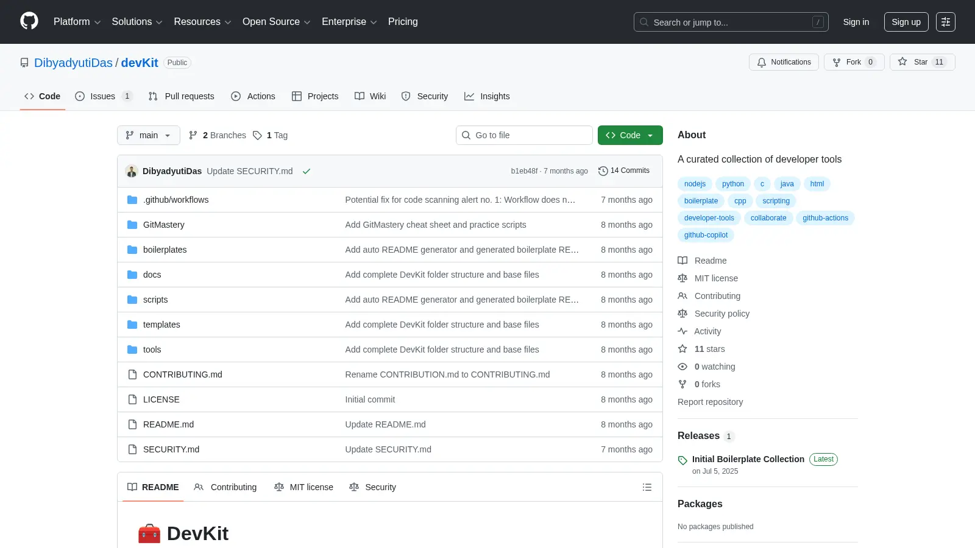Screen dimensions: 975x548
Task: Switch to the Pull requests tab
Action: coord(181,96)
